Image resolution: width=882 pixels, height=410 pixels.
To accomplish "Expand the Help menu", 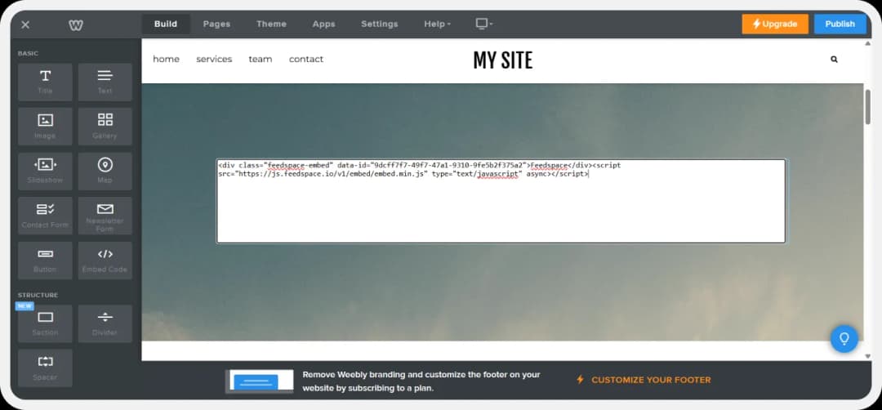I will click(x=437, y=25).
